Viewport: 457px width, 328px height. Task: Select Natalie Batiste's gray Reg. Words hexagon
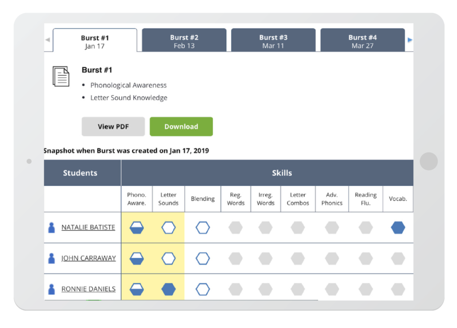(x=236, y=228)
